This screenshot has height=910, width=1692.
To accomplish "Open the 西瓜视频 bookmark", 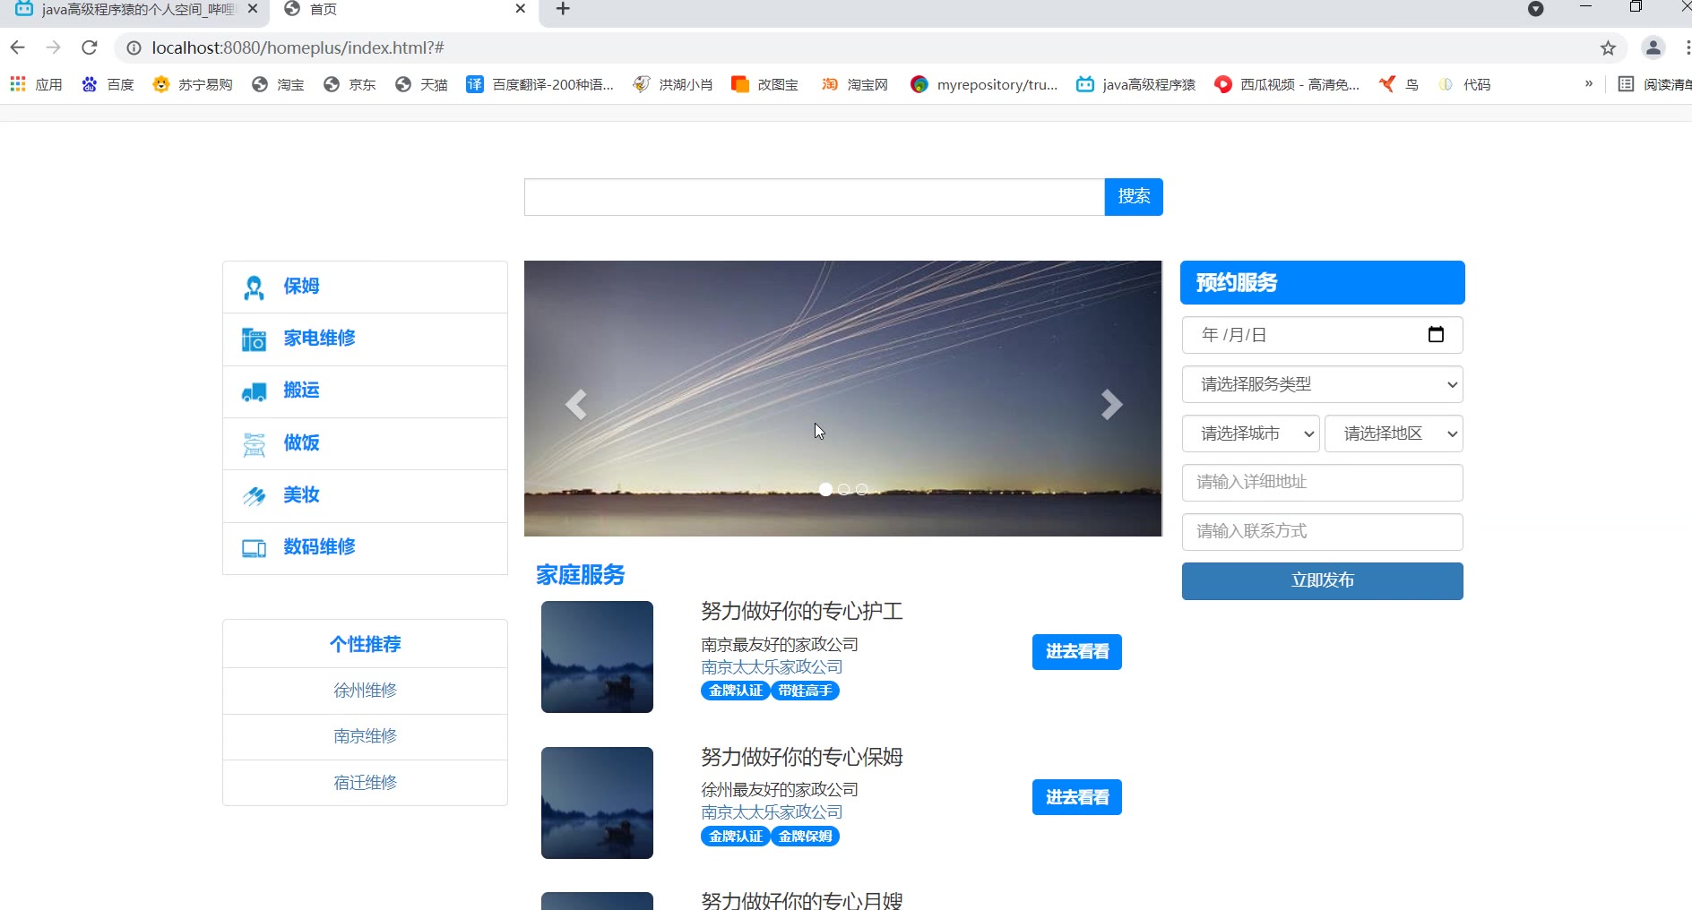I will click(1286, 84).
